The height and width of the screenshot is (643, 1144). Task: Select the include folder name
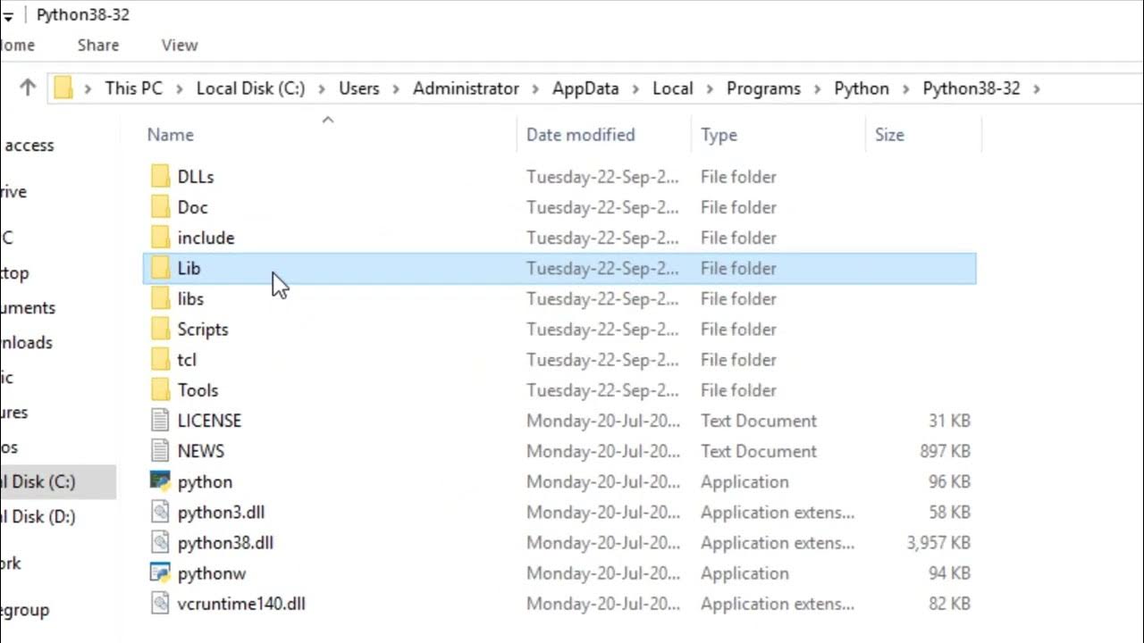click(x=206, y=238)
